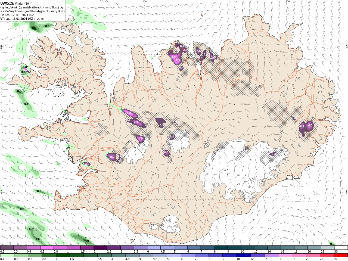Select the light pink swatch at 16, bottom row
The image size is (348, 261).
tap(285, 255)
